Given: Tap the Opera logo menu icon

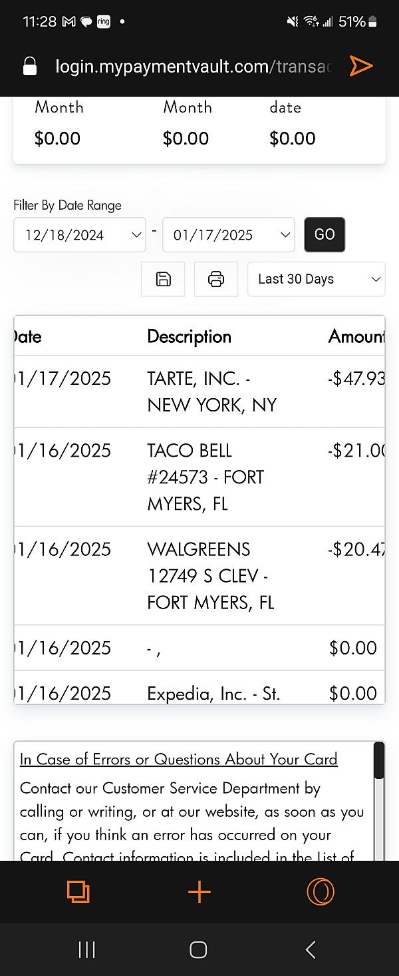Looking at the screenshot, I should coord(321,892).
